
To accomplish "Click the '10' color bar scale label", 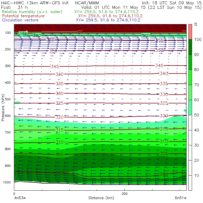I will point(196,176).
